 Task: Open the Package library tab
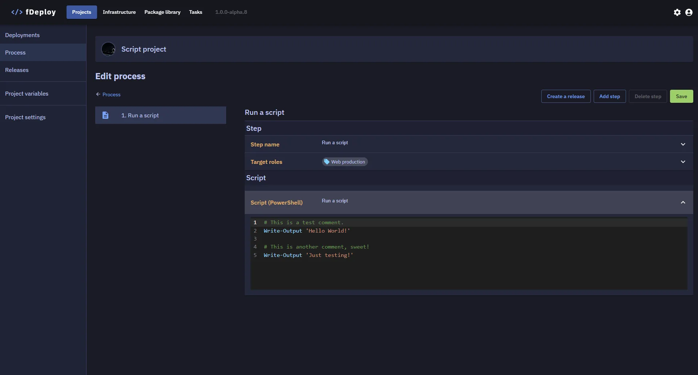[162, 12]
